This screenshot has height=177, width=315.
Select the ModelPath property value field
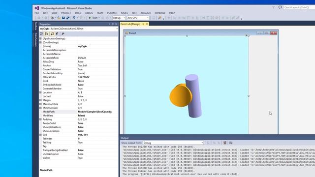tap(97, 112)
